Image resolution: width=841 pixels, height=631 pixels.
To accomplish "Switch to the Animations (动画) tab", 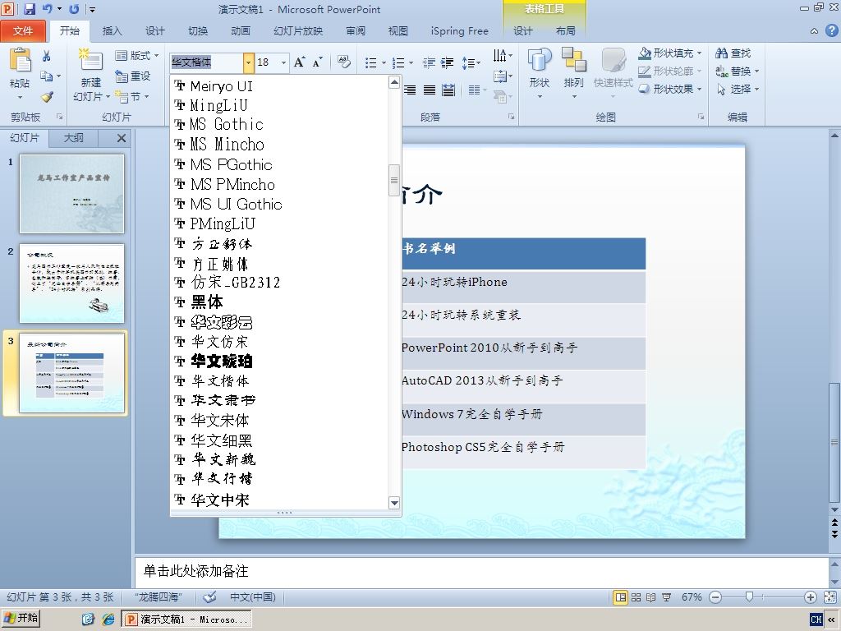I will pyautogui.click(x=241, y=31).
